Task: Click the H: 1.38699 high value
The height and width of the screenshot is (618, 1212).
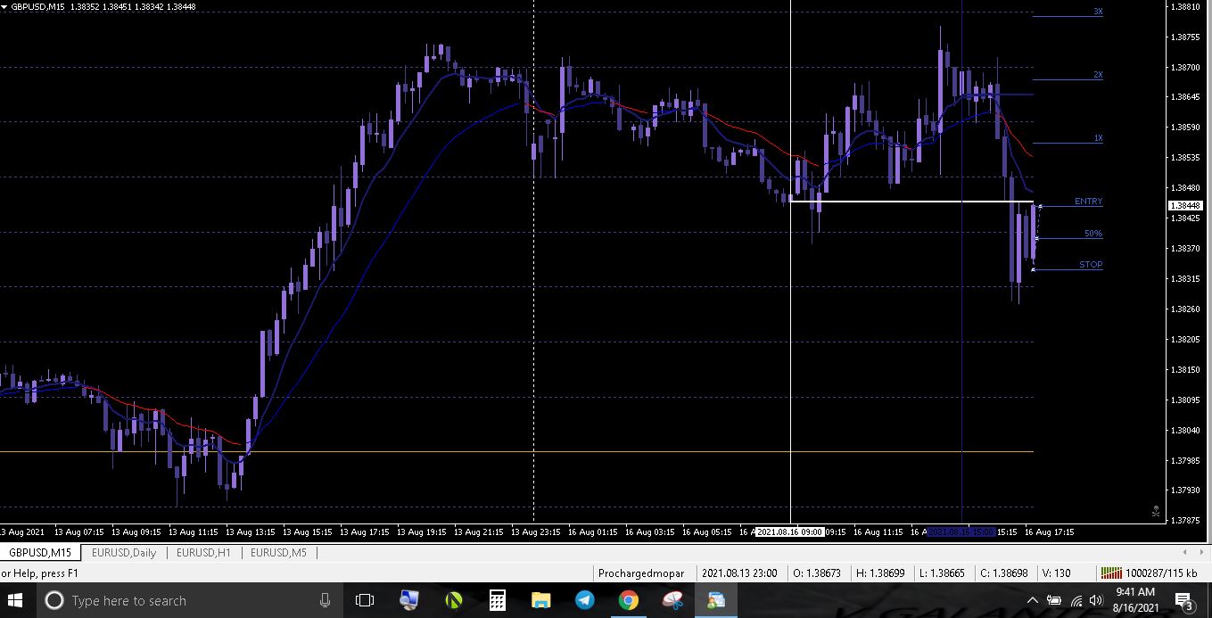Action: (879, 573)
